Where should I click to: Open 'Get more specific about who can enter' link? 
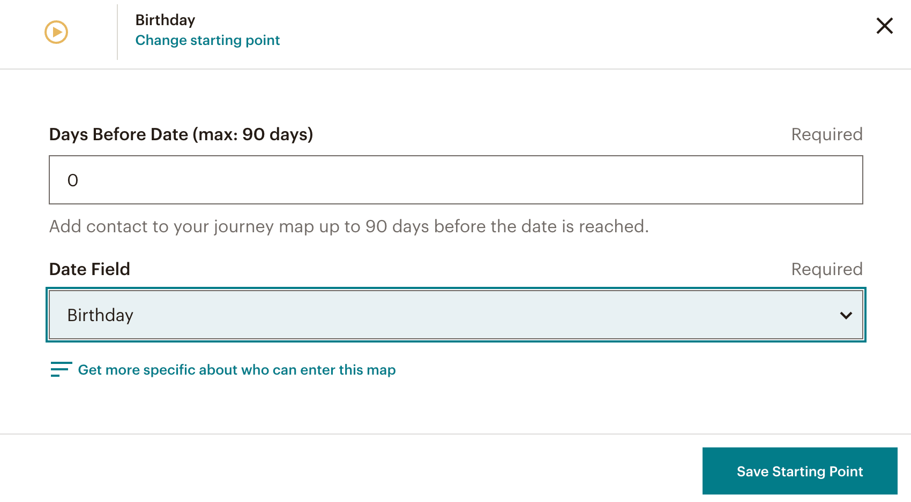pos(236,370)
